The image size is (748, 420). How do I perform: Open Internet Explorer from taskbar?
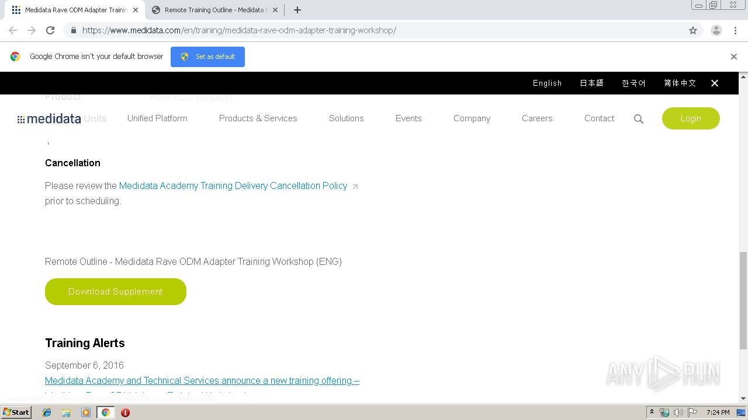[47, 412]
